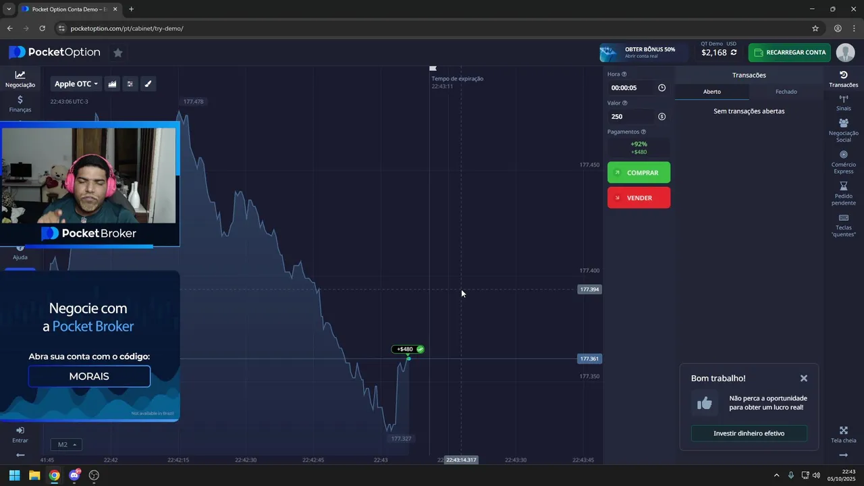Open a new browser tab
Image resolution: width=864 pixels, height=486 pixels.
(x=131, y=9)
